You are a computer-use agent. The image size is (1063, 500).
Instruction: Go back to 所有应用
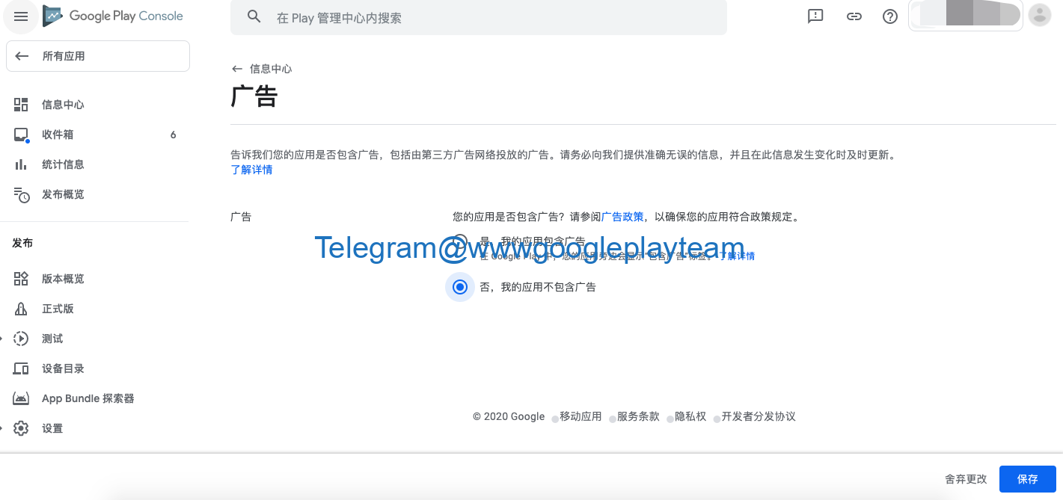point(98,56)
